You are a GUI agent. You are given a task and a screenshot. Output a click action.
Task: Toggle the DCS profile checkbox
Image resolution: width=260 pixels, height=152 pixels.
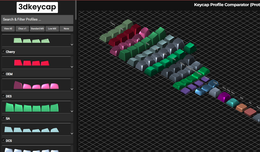[3, 140]
